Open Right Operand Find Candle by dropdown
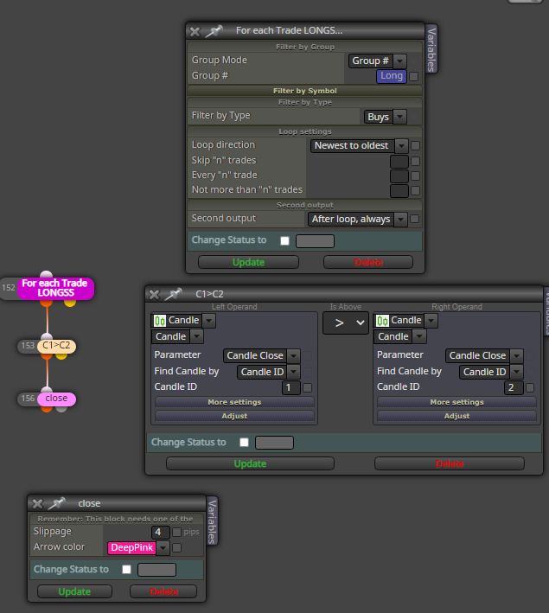 pyautogui.click(x=491, y=372)
